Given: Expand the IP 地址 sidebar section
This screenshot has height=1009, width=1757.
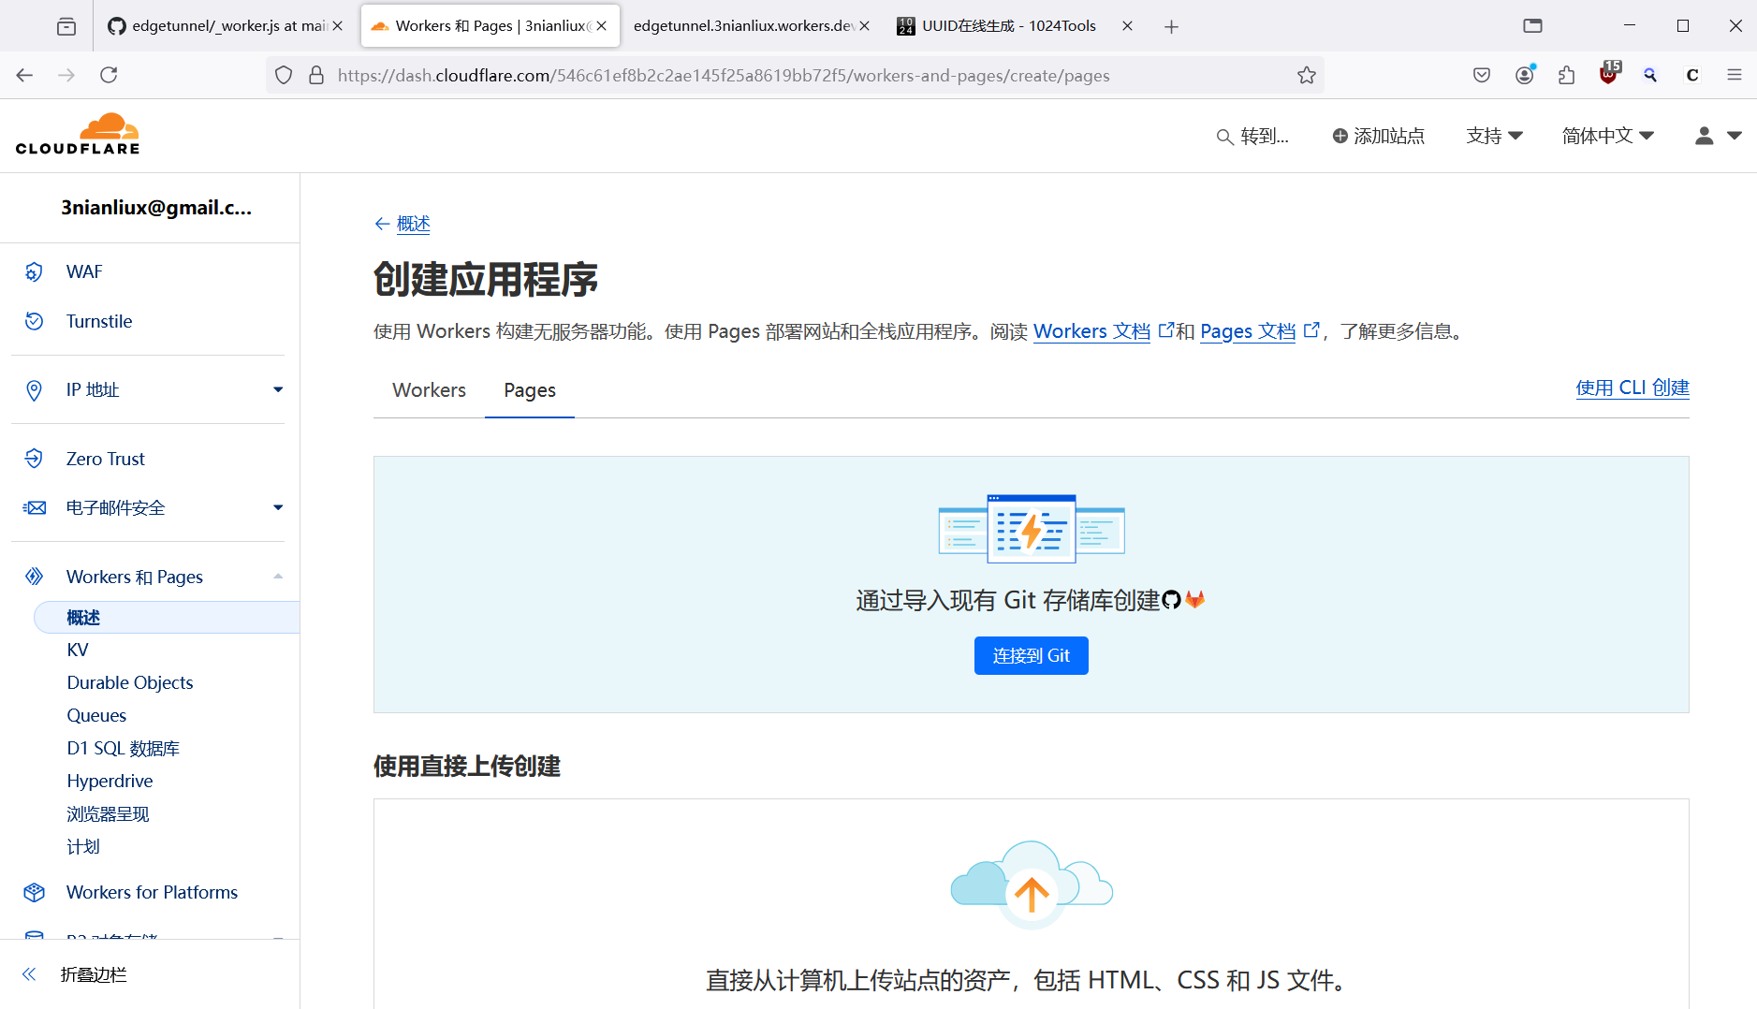Looking at the screenshot, I should (x=278, y=389).
